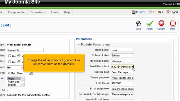
Task: Open the Position dropdown showing left
Action: point(15,67)
